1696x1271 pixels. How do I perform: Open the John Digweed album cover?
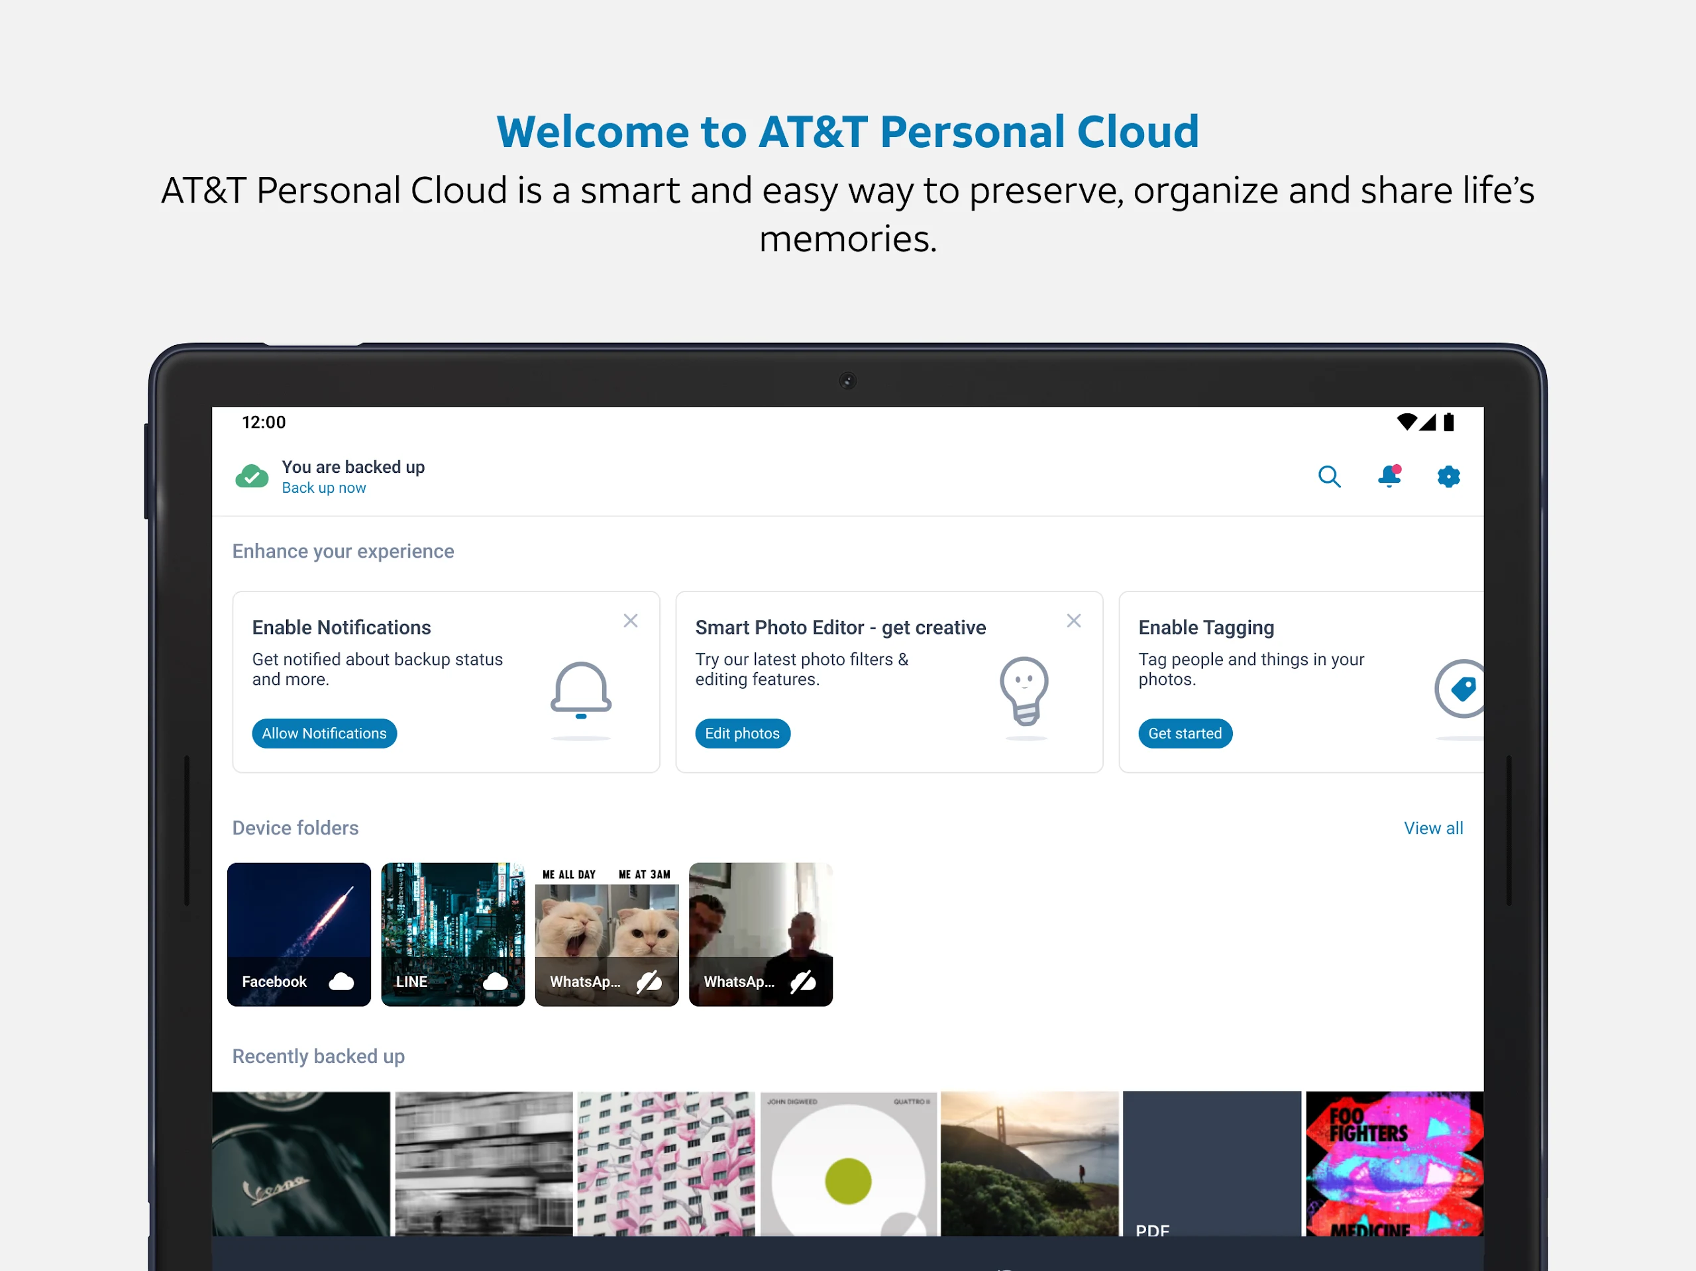pyautogui.click(x=849, y=1164)
